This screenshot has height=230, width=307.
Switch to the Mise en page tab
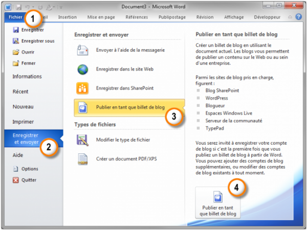[x=101, y=17]
